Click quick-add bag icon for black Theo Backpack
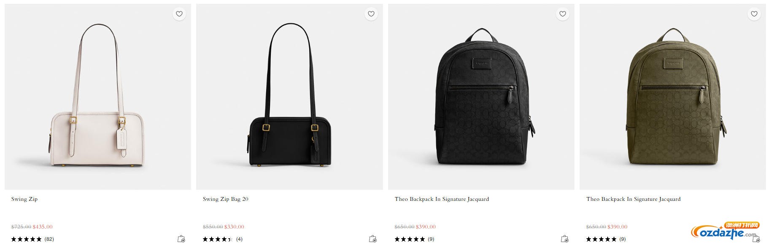Image resolution: width=769 pixels, height=245 pixels. point(564,239)
